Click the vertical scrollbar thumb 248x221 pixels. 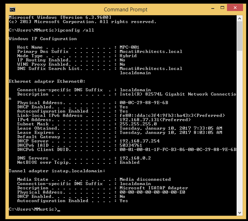[239, 36]
